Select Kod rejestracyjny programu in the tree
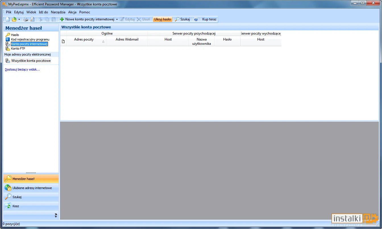This screenshot has height=229, width=382. 30,39
